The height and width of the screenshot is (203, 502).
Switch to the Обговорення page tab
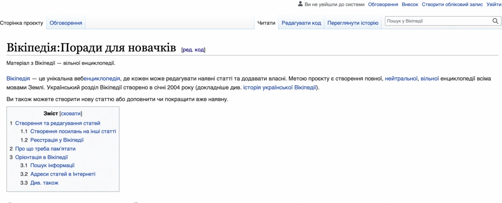(x=66, y=23)
